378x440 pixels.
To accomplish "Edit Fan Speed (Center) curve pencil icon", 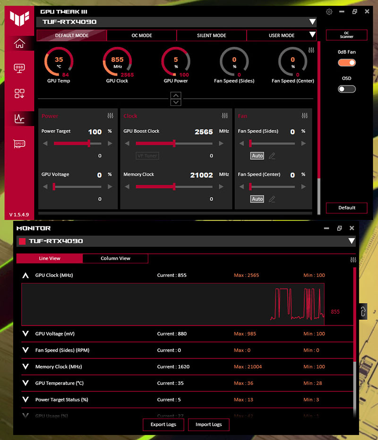I will [x=272, y=199].
